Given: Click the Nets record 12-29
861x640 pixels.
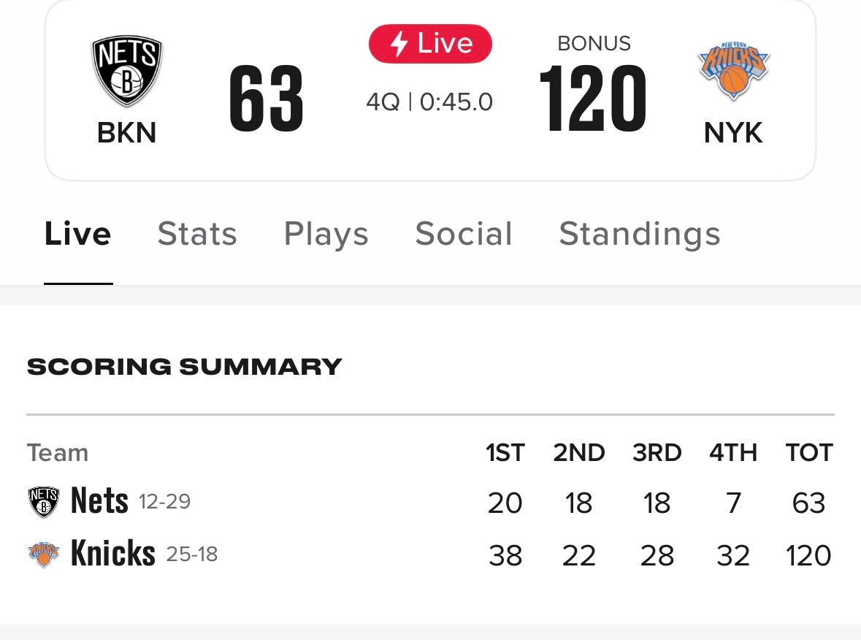Looking at the screenshot, I should point(164,502).
